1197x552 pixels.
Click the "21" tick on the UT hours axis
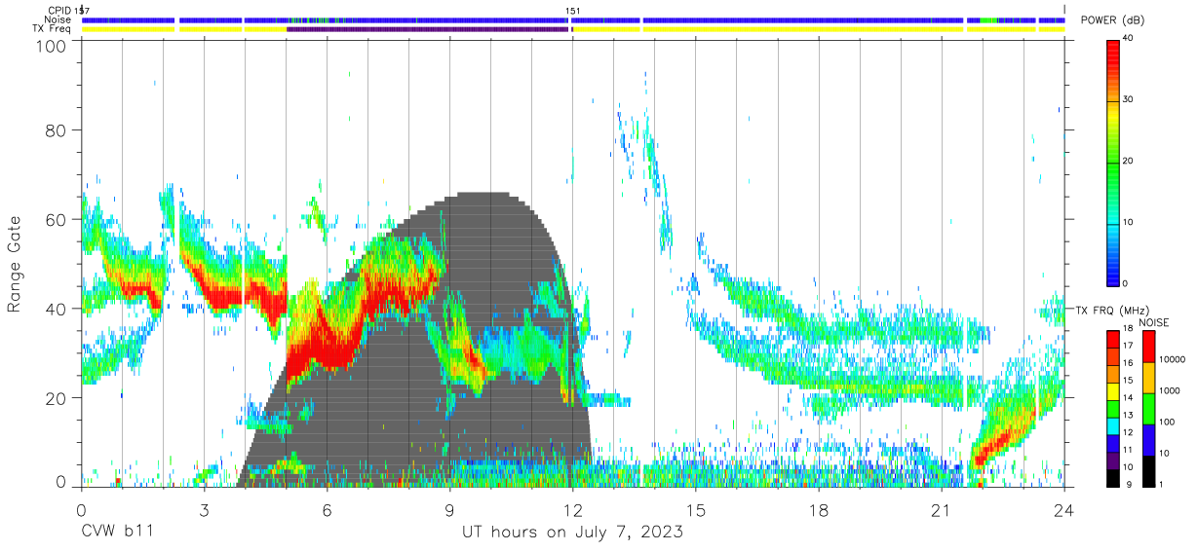942,511
